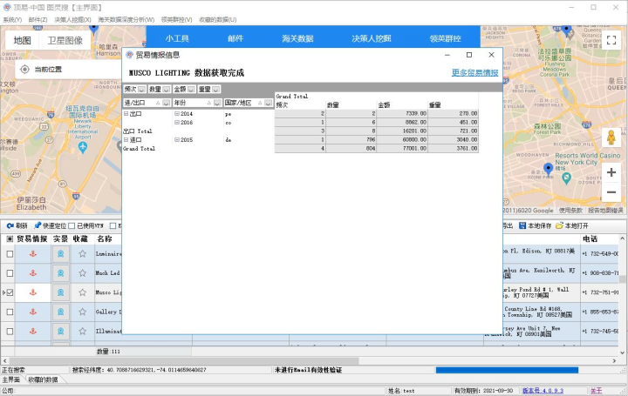Star the Illuminat row as favorite
The image size is (628, 396).
[83, 332]
